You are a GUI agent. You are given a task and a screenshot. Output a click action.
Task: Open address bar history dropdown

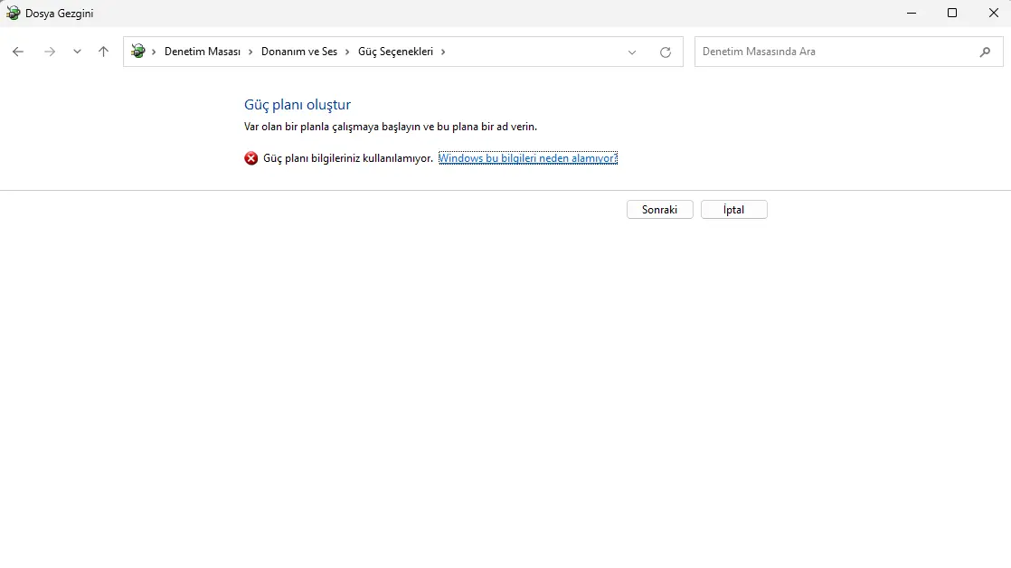pyautogui.click(x=632, y=52)
